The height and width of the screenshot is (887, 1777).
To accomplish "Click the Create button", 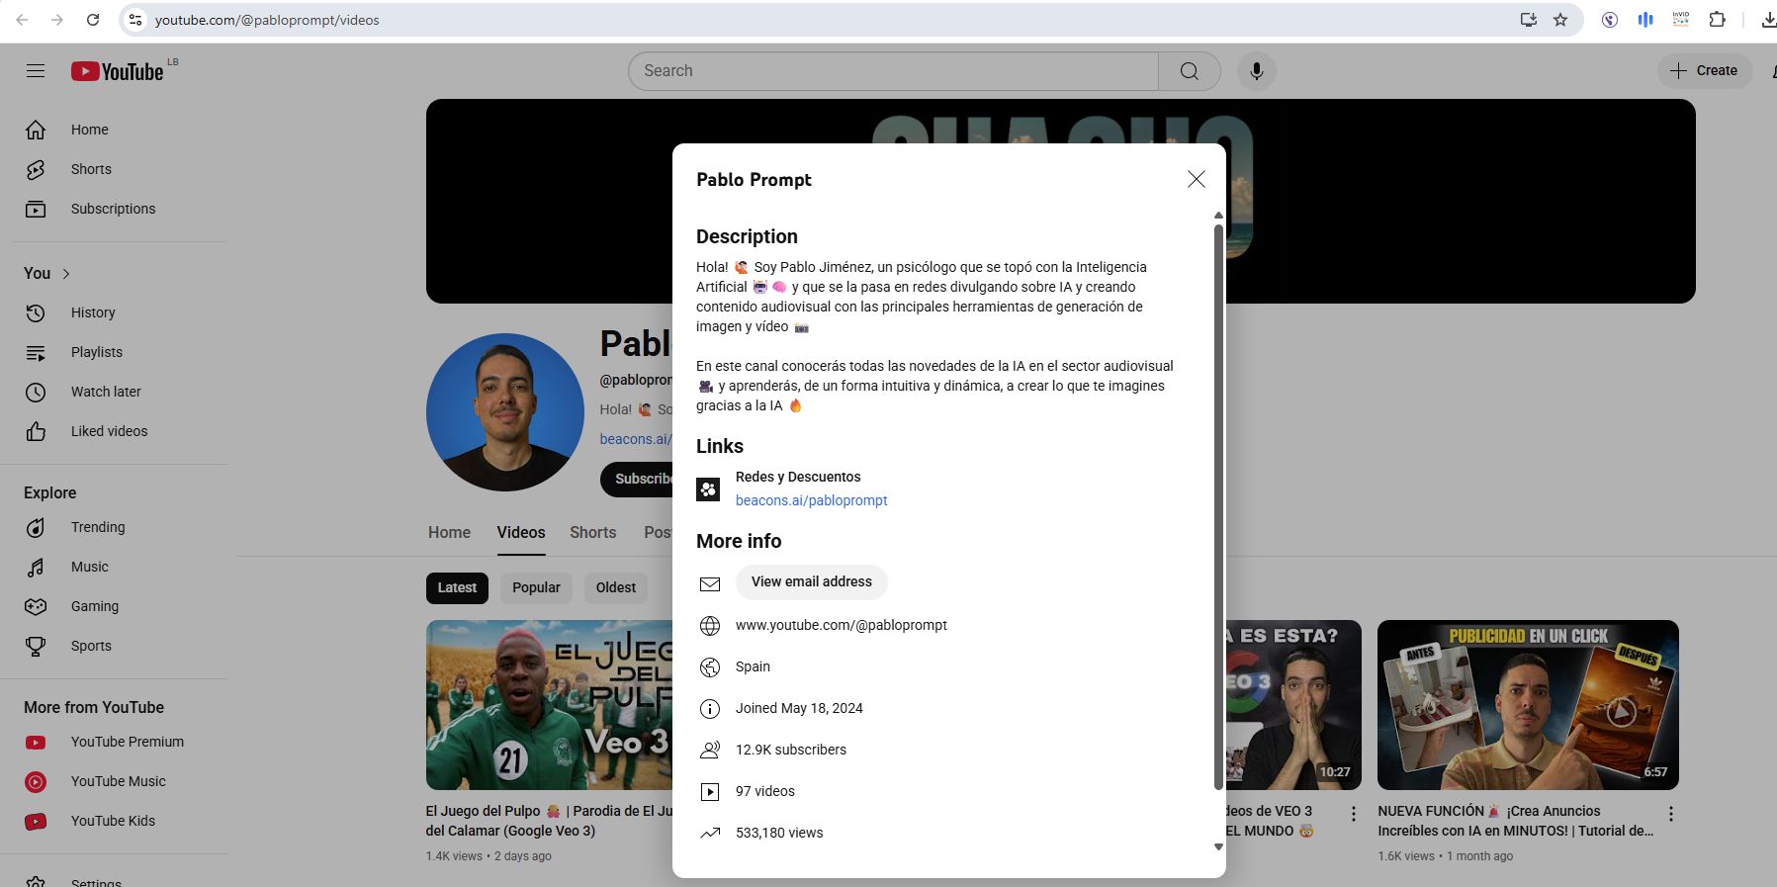I will pos(1704,70).
